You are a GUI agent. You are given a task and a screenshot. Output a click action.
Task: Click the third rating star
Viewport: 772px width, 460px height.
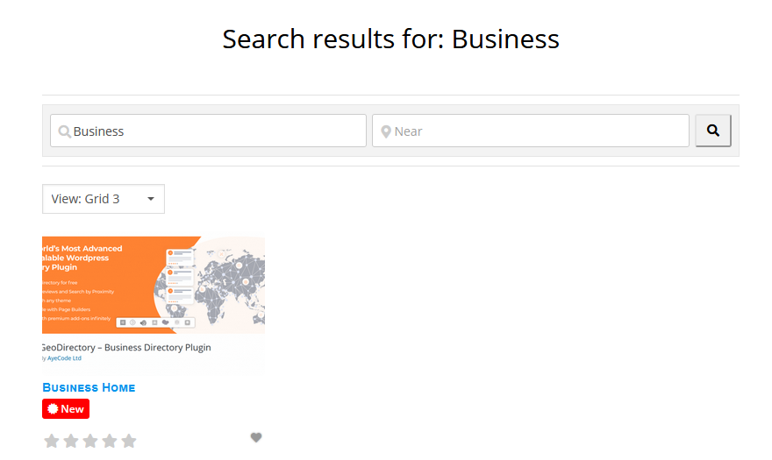[90, 441]
